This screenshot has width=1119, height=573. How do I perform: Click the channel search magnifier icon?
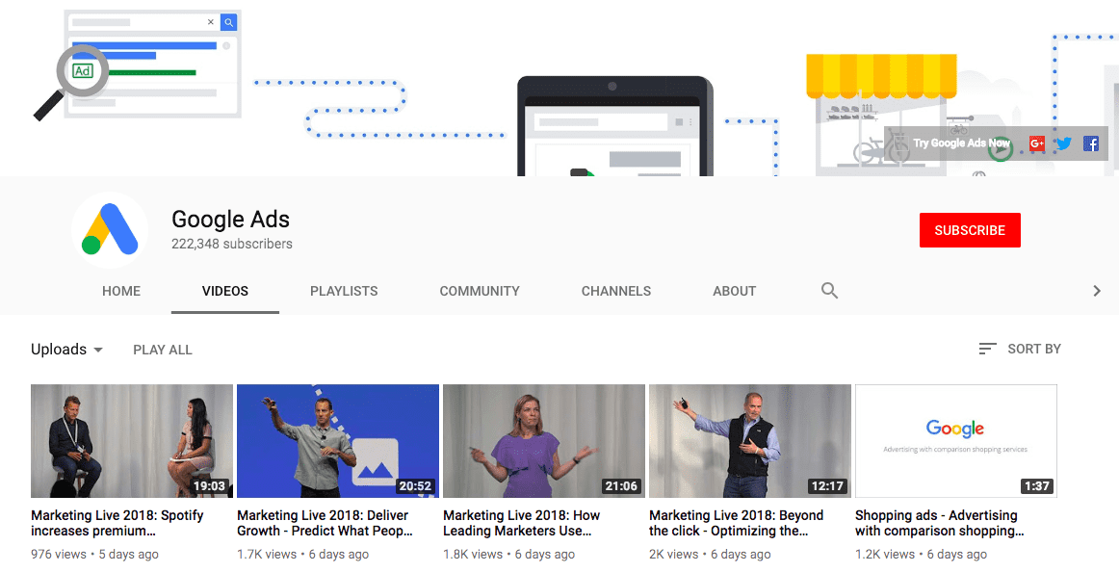[829, 291]
